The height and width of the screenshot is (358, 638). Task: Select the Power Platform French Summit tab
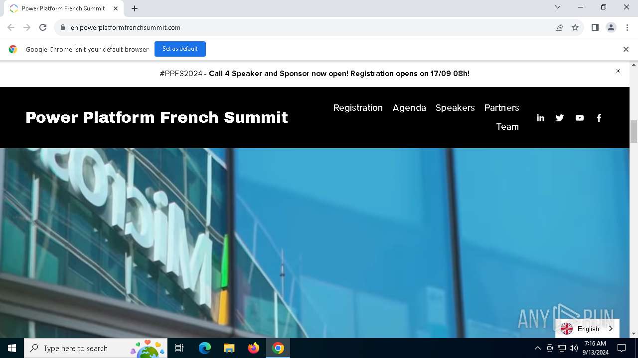click(63, 8)
